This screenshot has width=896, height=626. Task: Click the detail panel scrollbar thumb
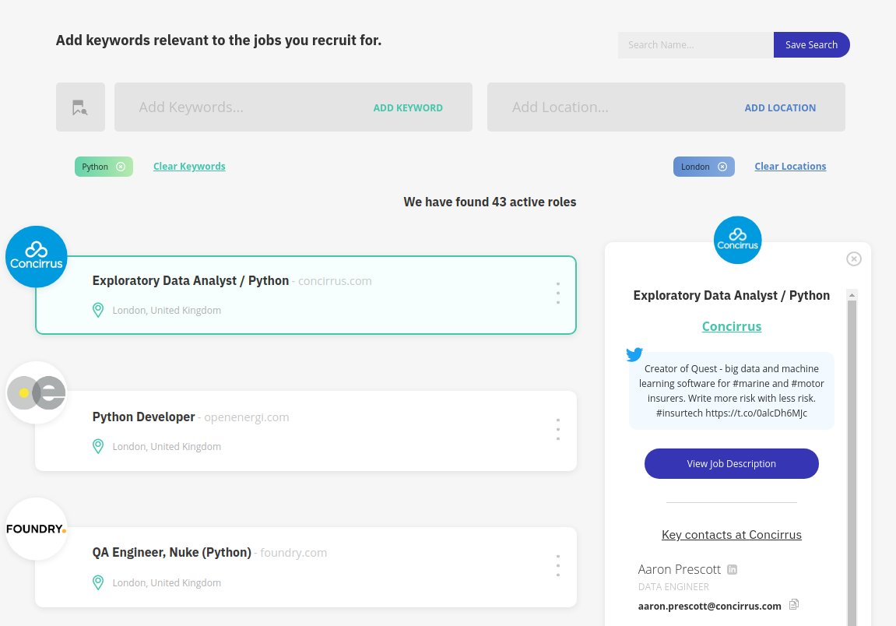point(852,463)
